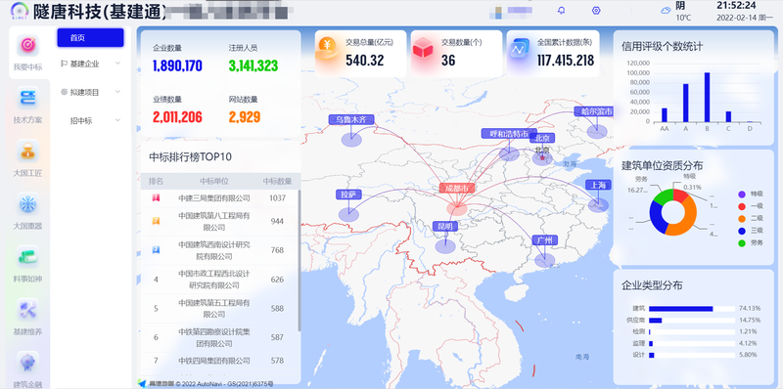Image resolution: width=783 pixels, height=389 pixels.
Task: Open the 料事如神 sidebar icon
Action: (x=28, y=257)
